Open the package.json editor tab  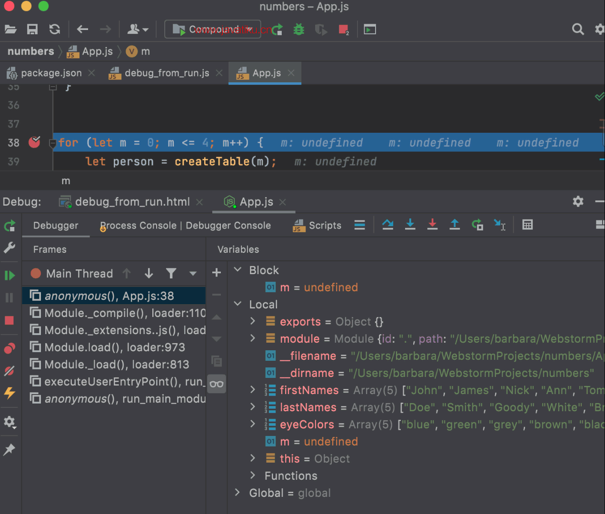tap(51, 73)
